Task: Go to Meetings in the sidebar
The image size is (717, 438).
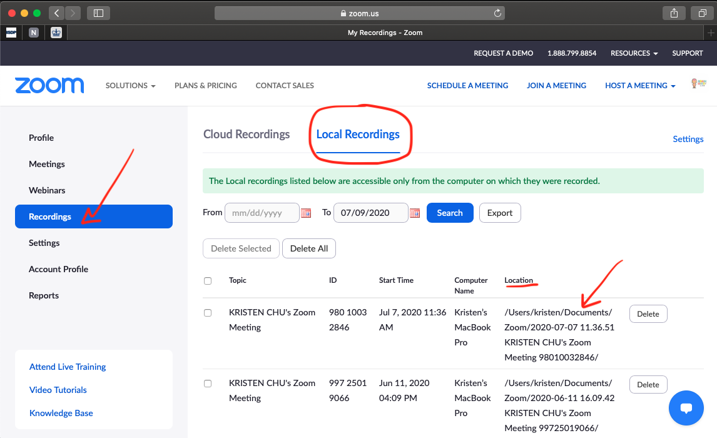Action: coord(47,164)
